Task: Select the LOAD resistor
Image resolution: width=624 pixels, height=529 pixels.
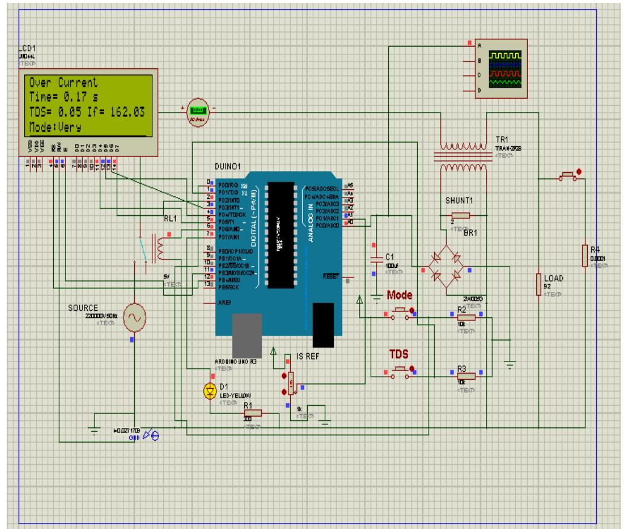Action: [x=540, y=284]
